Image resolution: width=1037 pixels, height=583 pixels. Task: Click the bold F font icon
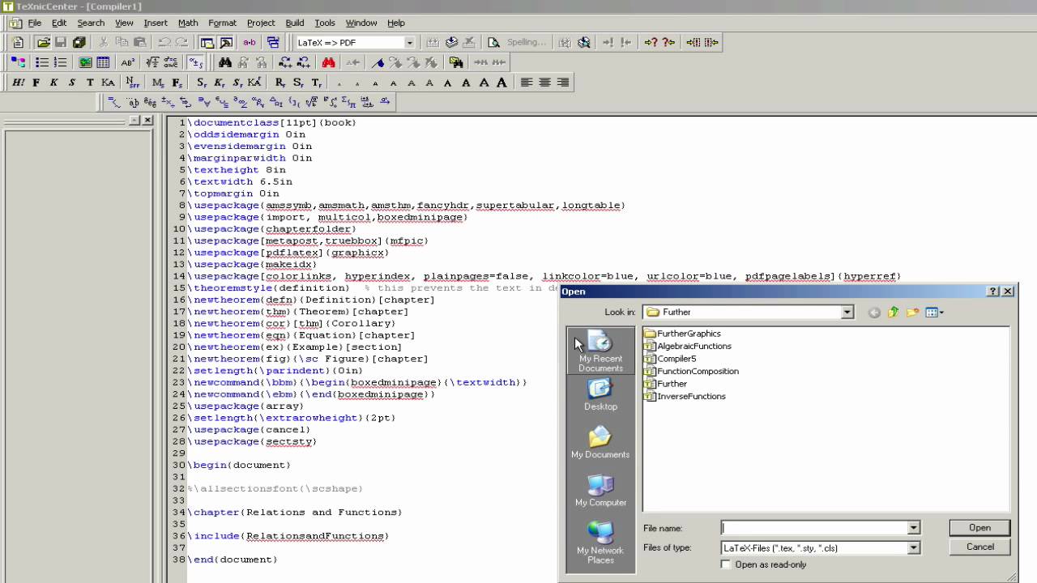(x=36, y=83)
